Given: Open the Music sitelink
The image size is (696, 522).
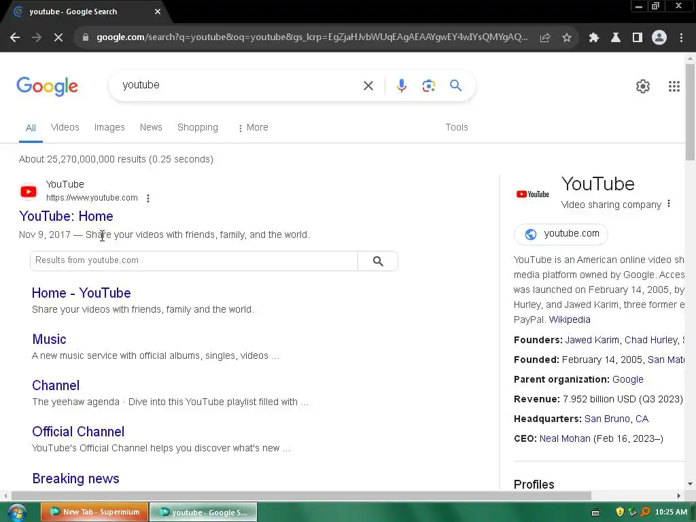Looking at the screenshot, I should tap(49, 339).
